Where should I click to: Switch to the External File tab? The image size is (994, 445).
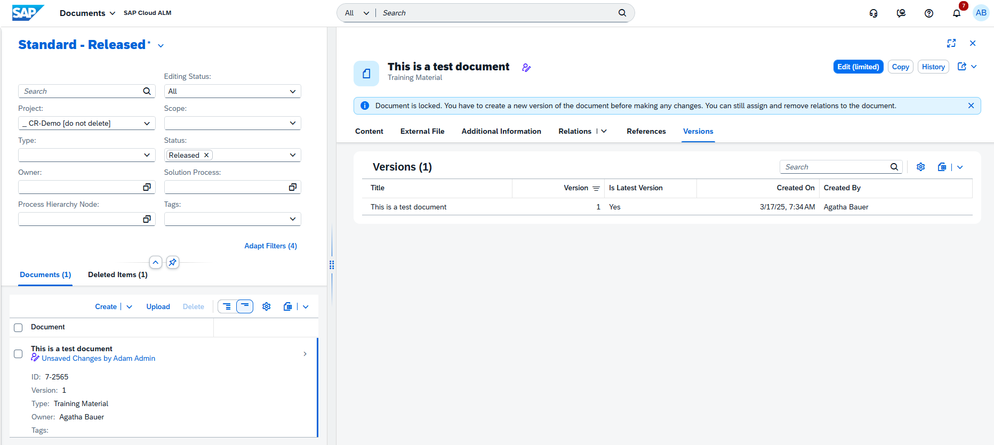click(x=422, y=131)
